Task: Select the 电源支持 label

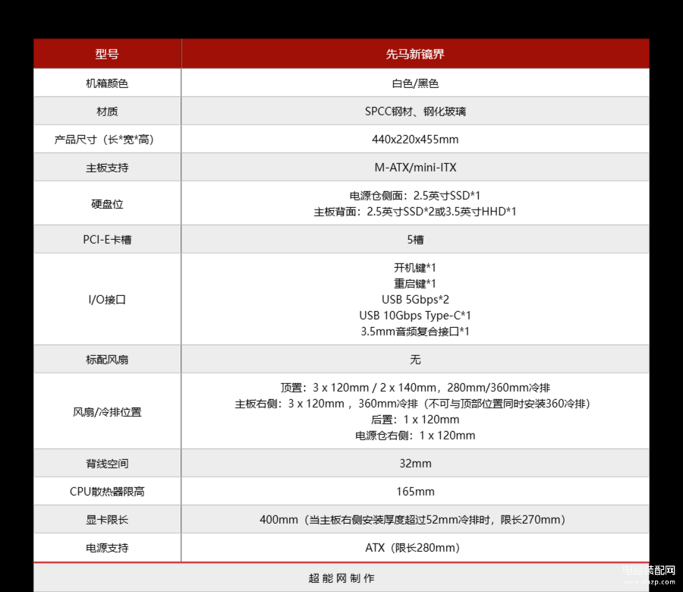Action: 107,547
